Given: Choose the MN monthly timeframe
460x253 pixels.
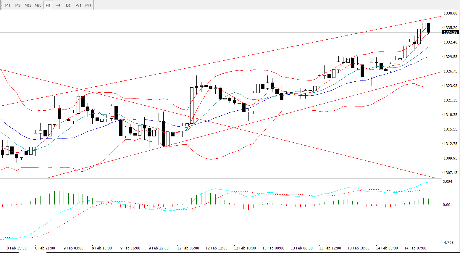Looking at the screenshot, I should [88, 5].
